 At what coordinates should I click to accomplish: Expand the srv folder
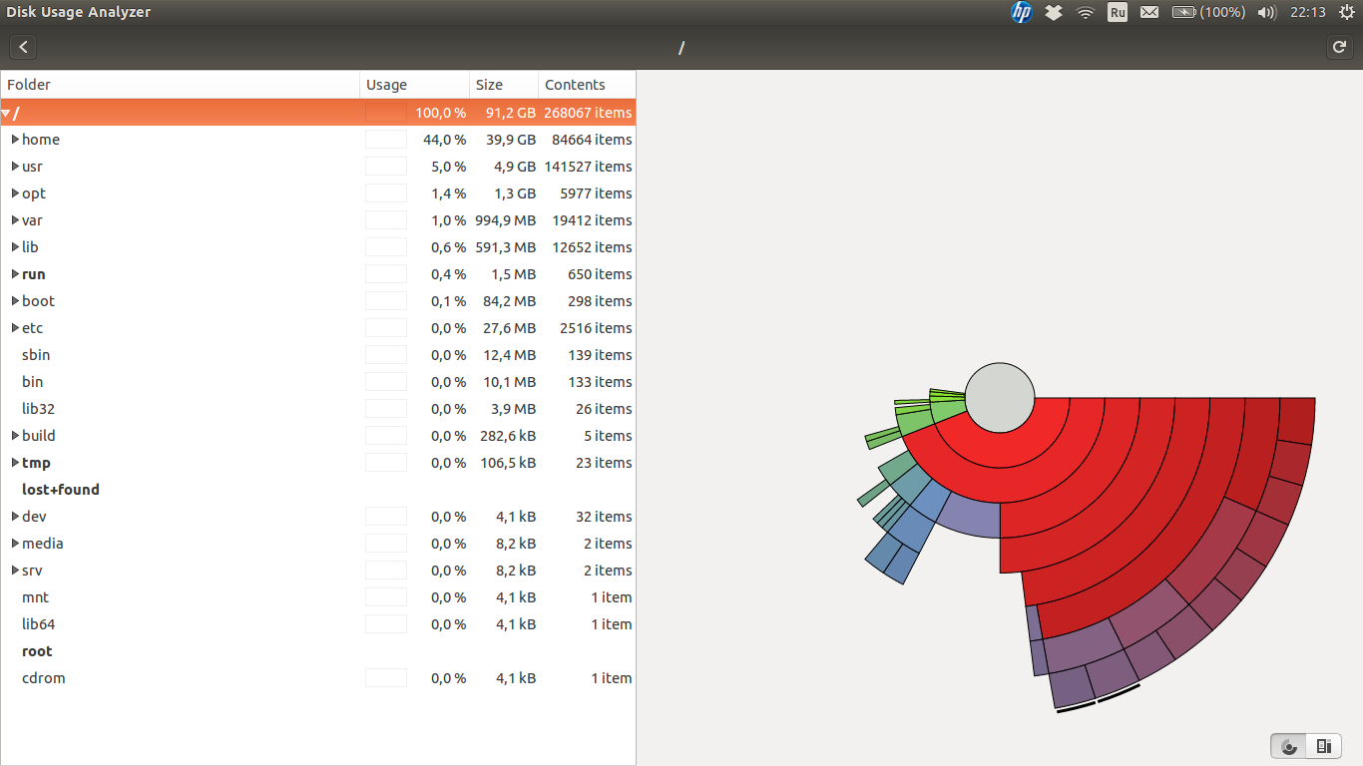pos(15,571)
